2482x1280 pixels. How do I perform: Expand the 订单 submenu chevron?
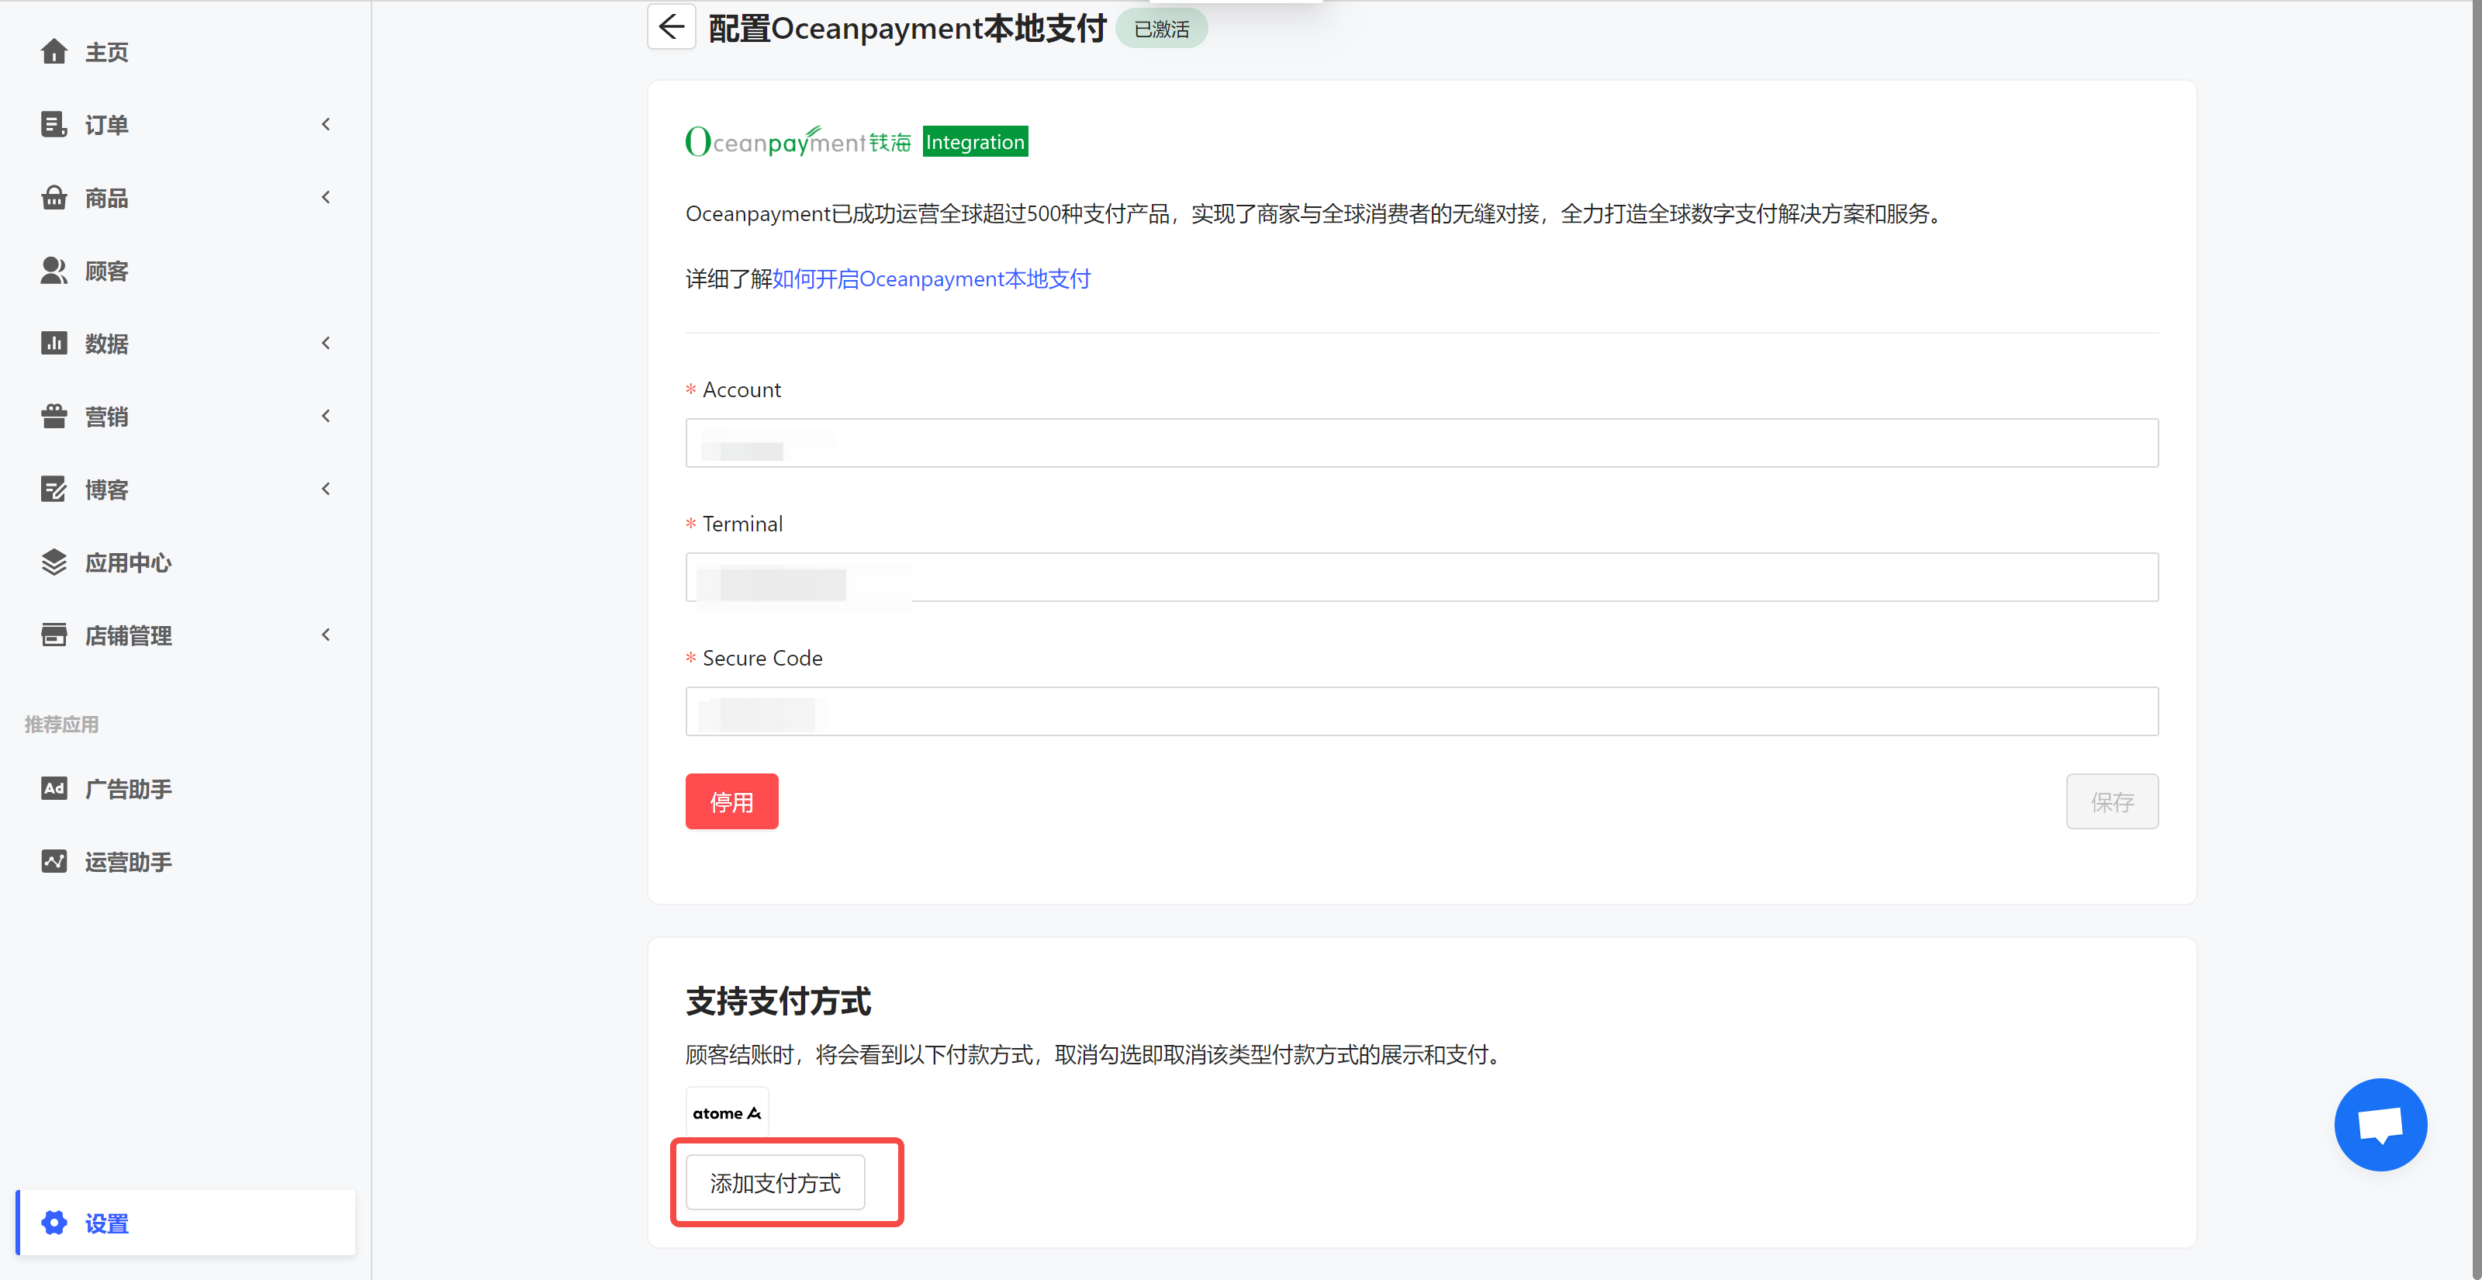(326, 124)
